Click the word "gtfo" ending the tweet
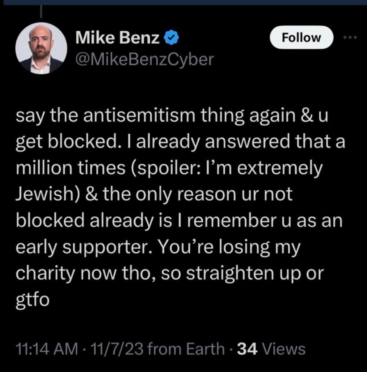367x372 pixels. 32,300
